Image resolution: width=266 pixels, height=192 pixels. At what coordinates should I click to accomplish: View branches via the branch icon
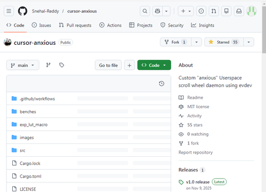tap(48, 65)
